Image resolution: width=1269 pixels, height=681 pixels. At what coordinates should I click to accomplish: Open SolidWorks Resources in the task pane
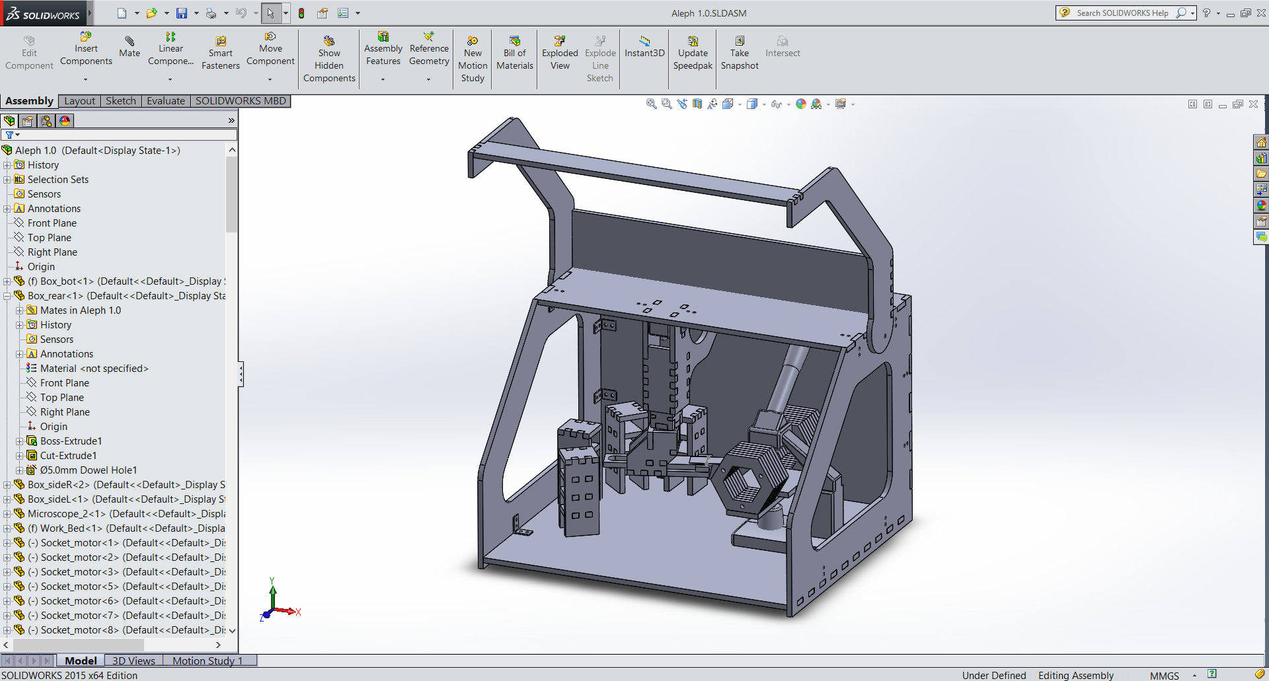[1261, 142]
